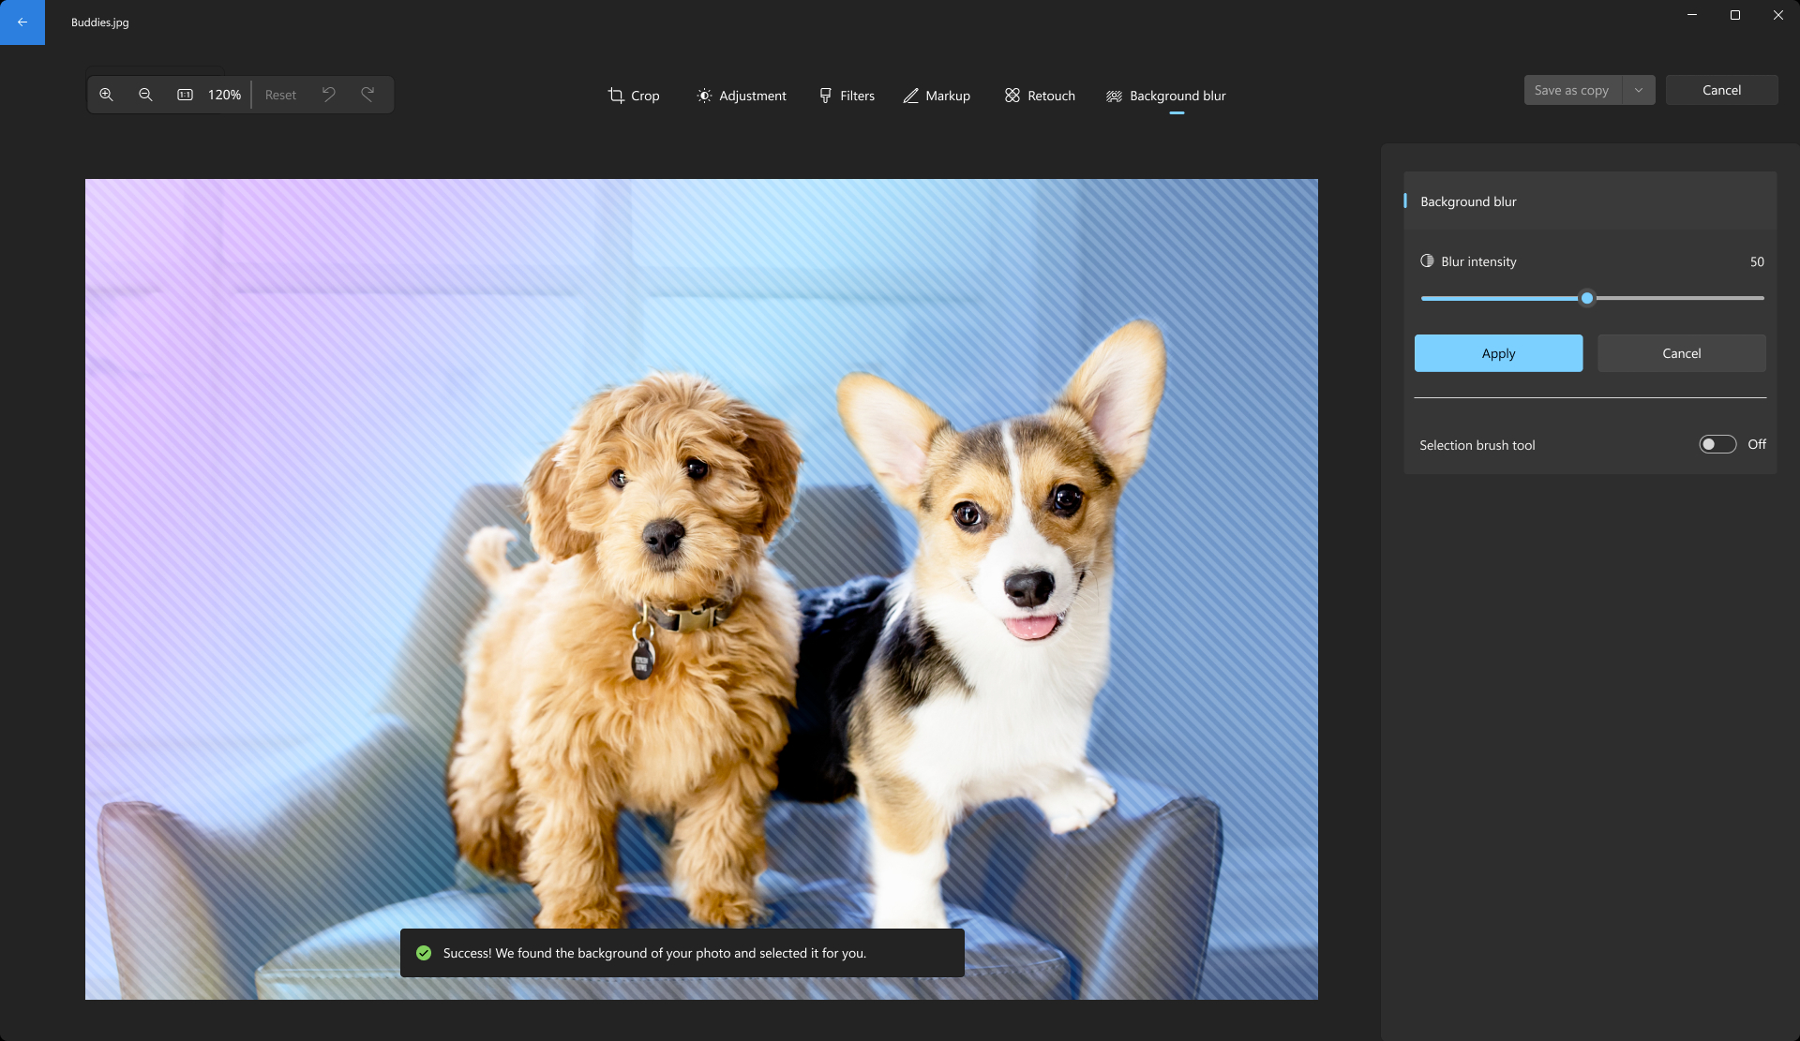1800x1041 pixels.
Task: Click the redo arrow button
Action: pyautogui.click(x=368, y=95)
